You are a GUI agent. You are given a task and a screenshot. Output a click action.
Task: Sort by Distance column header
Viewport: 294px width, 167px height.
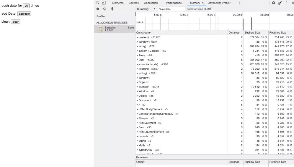[236, 33]
